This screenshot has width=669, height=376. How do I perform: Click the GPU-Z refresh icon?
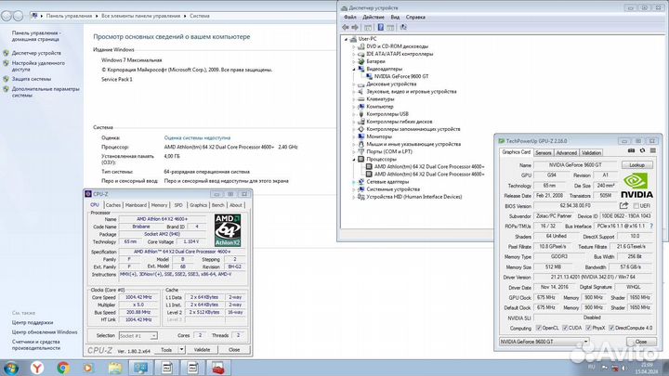642,150
